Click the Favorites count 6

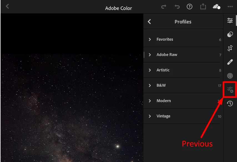[220, 40]
